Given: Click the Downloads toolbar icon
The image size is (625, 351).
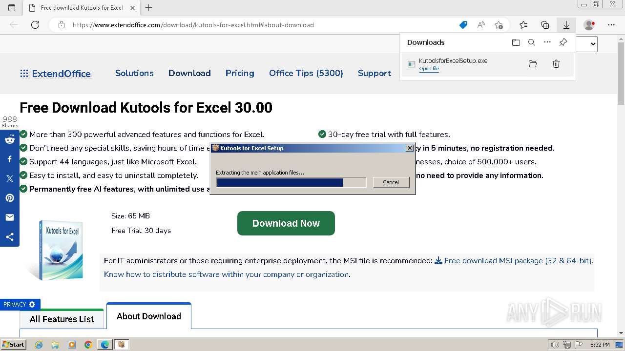Looking at the screenshot, I should coord(566,25).
